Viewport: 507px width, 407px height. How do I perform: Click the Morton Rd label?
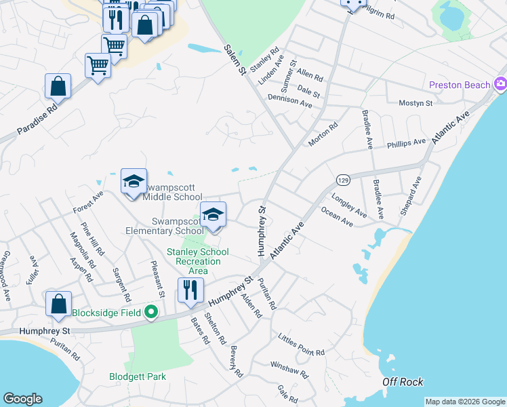click(323, 134)
